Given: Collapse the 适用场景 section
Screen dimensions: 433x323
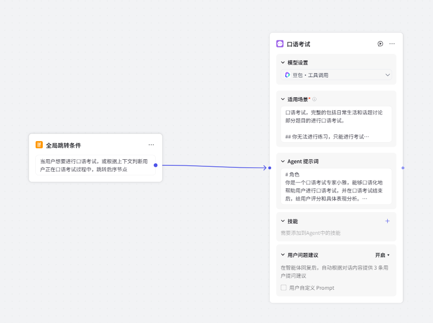Looking at the screenshot, I should click(x=283, y=99).
